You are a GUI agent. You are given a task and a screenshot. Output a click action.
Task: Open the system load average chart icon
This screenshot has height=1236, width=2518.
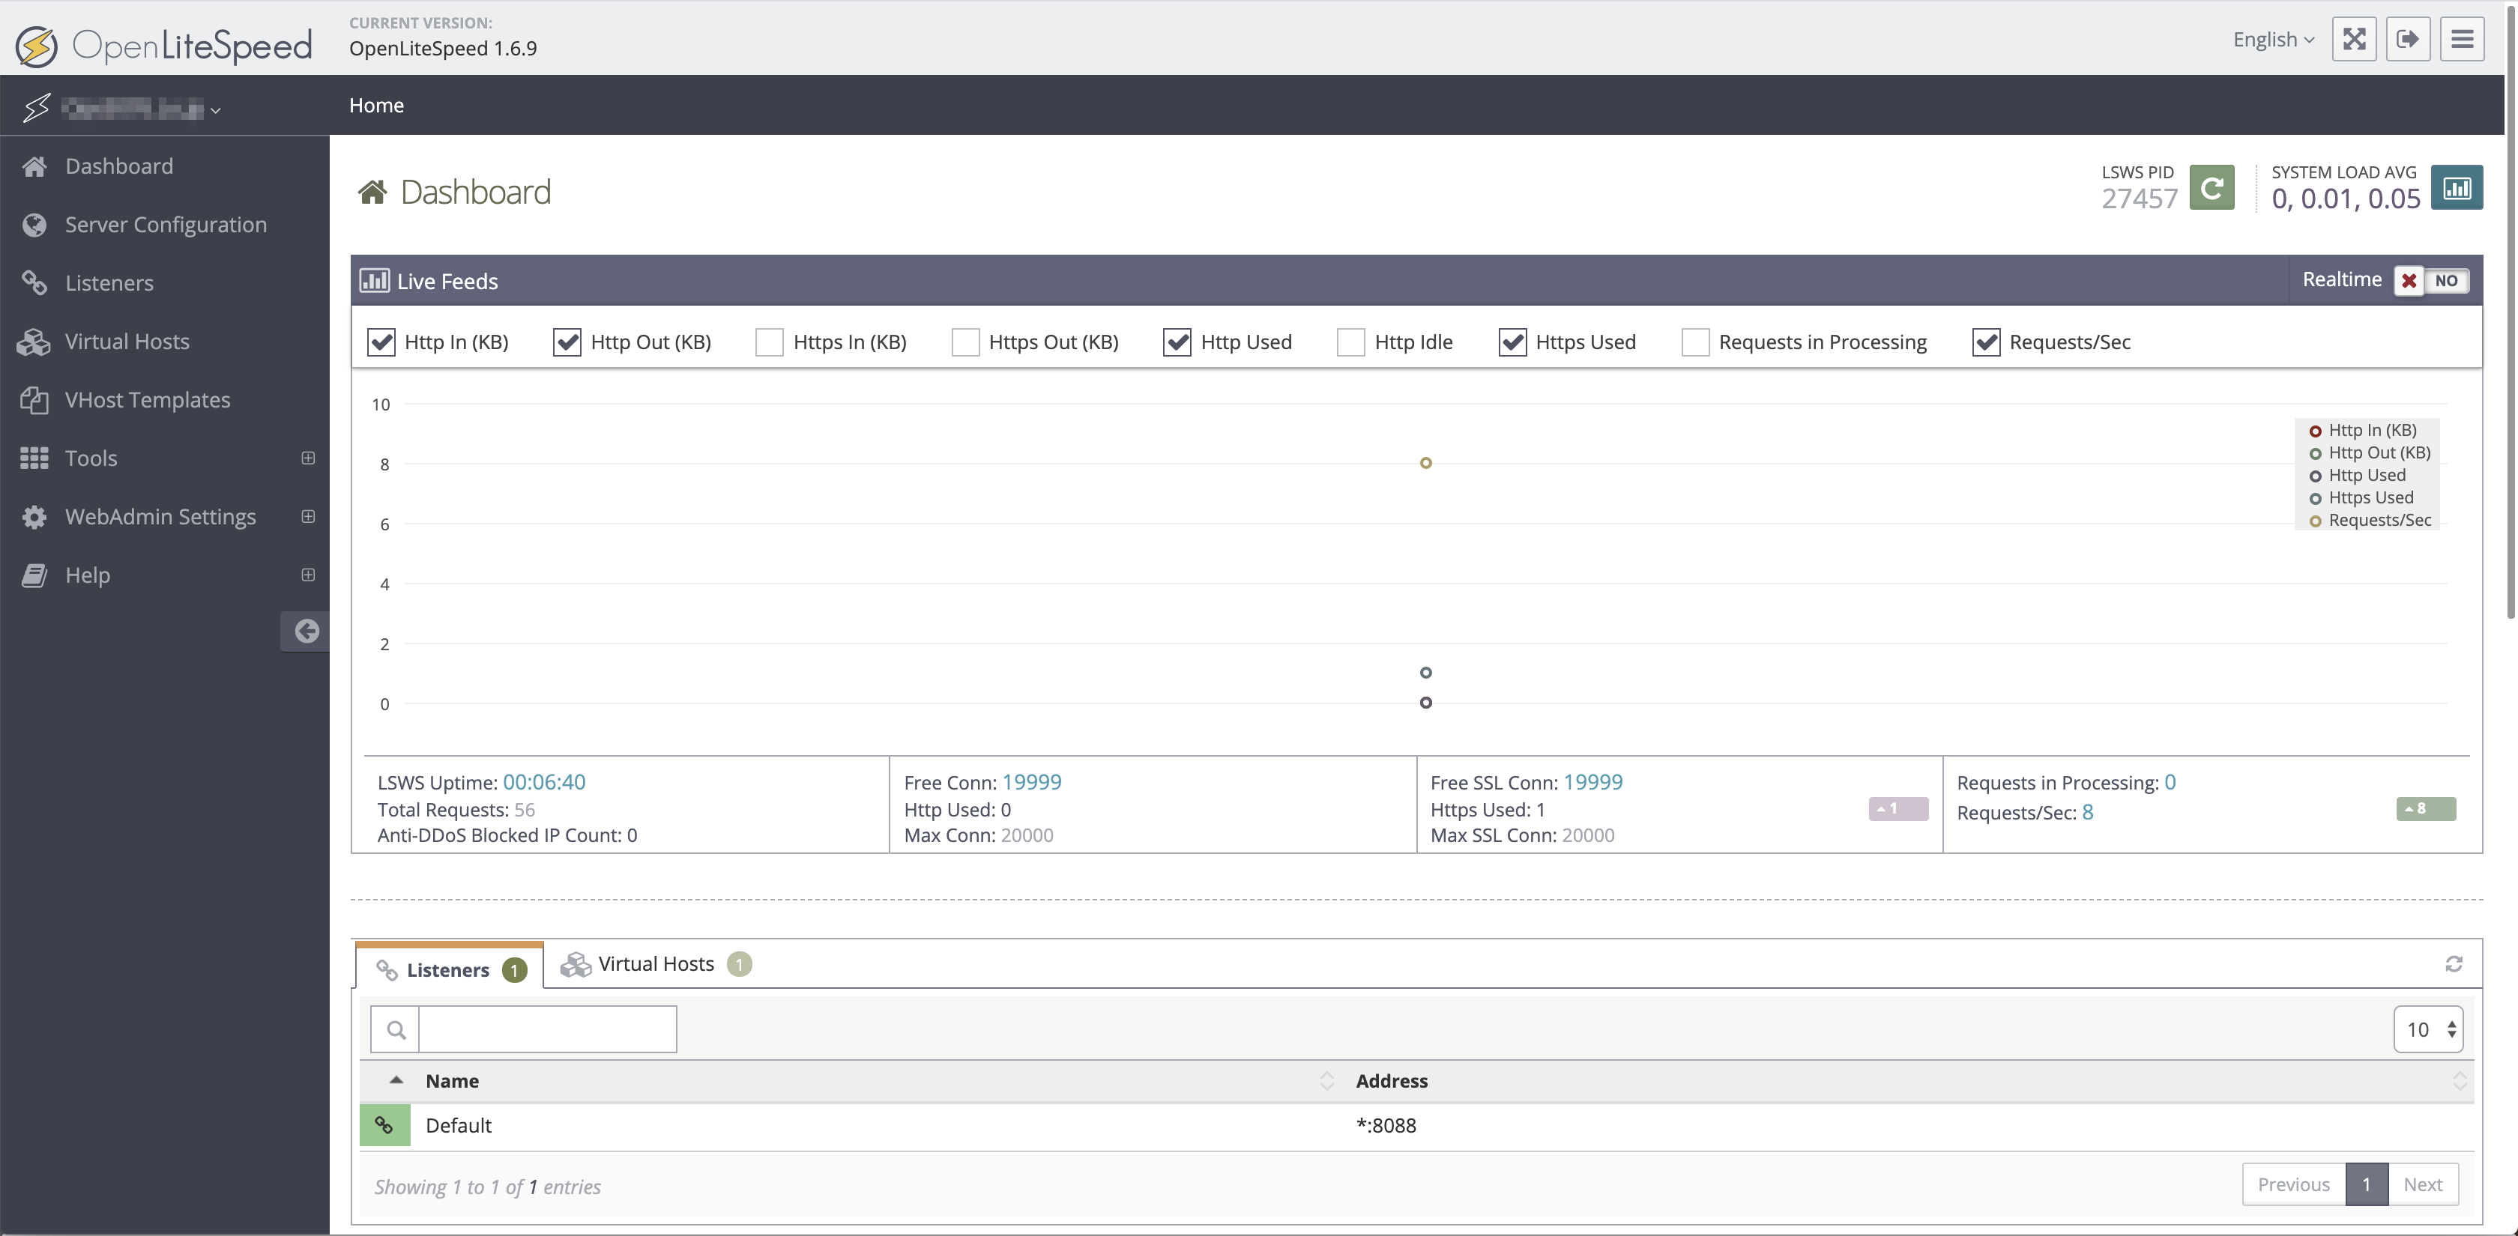[x=2457, y=187]
